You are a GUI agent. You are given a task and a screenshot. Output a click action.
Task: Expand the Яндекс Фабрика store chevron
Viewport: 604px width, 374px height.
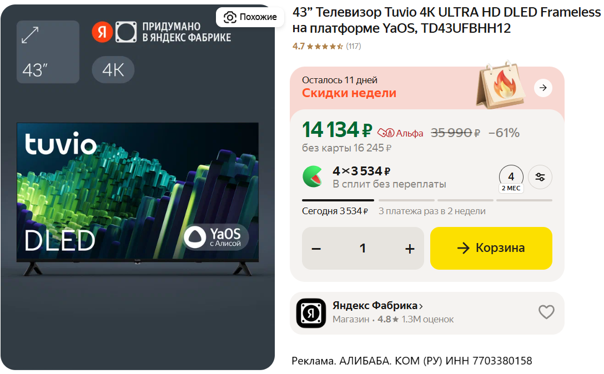(421, 306)
